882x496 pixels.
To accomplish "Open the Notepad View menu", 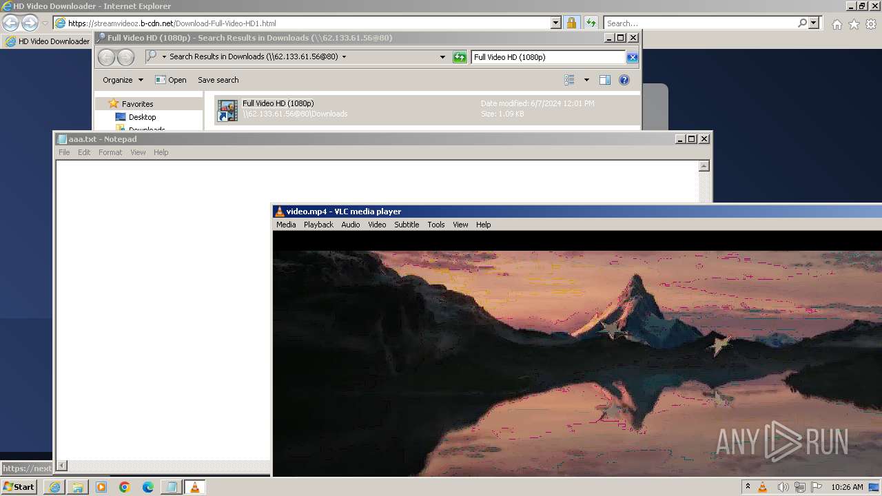I will (x=138, y=152).
